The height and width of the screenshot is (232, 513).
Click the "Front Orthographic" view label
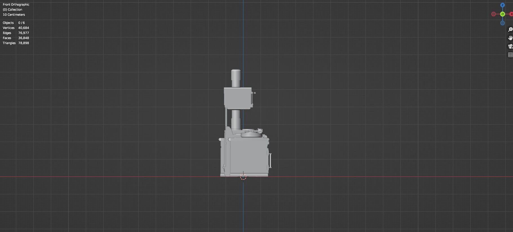(16, 4)
